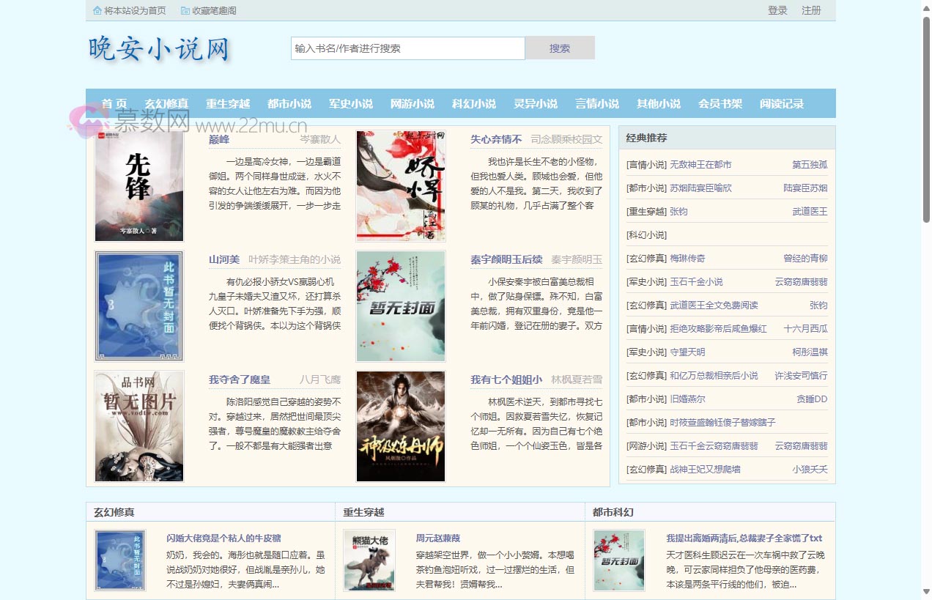Open the 娇悍 book cover image

pos(401,186)
